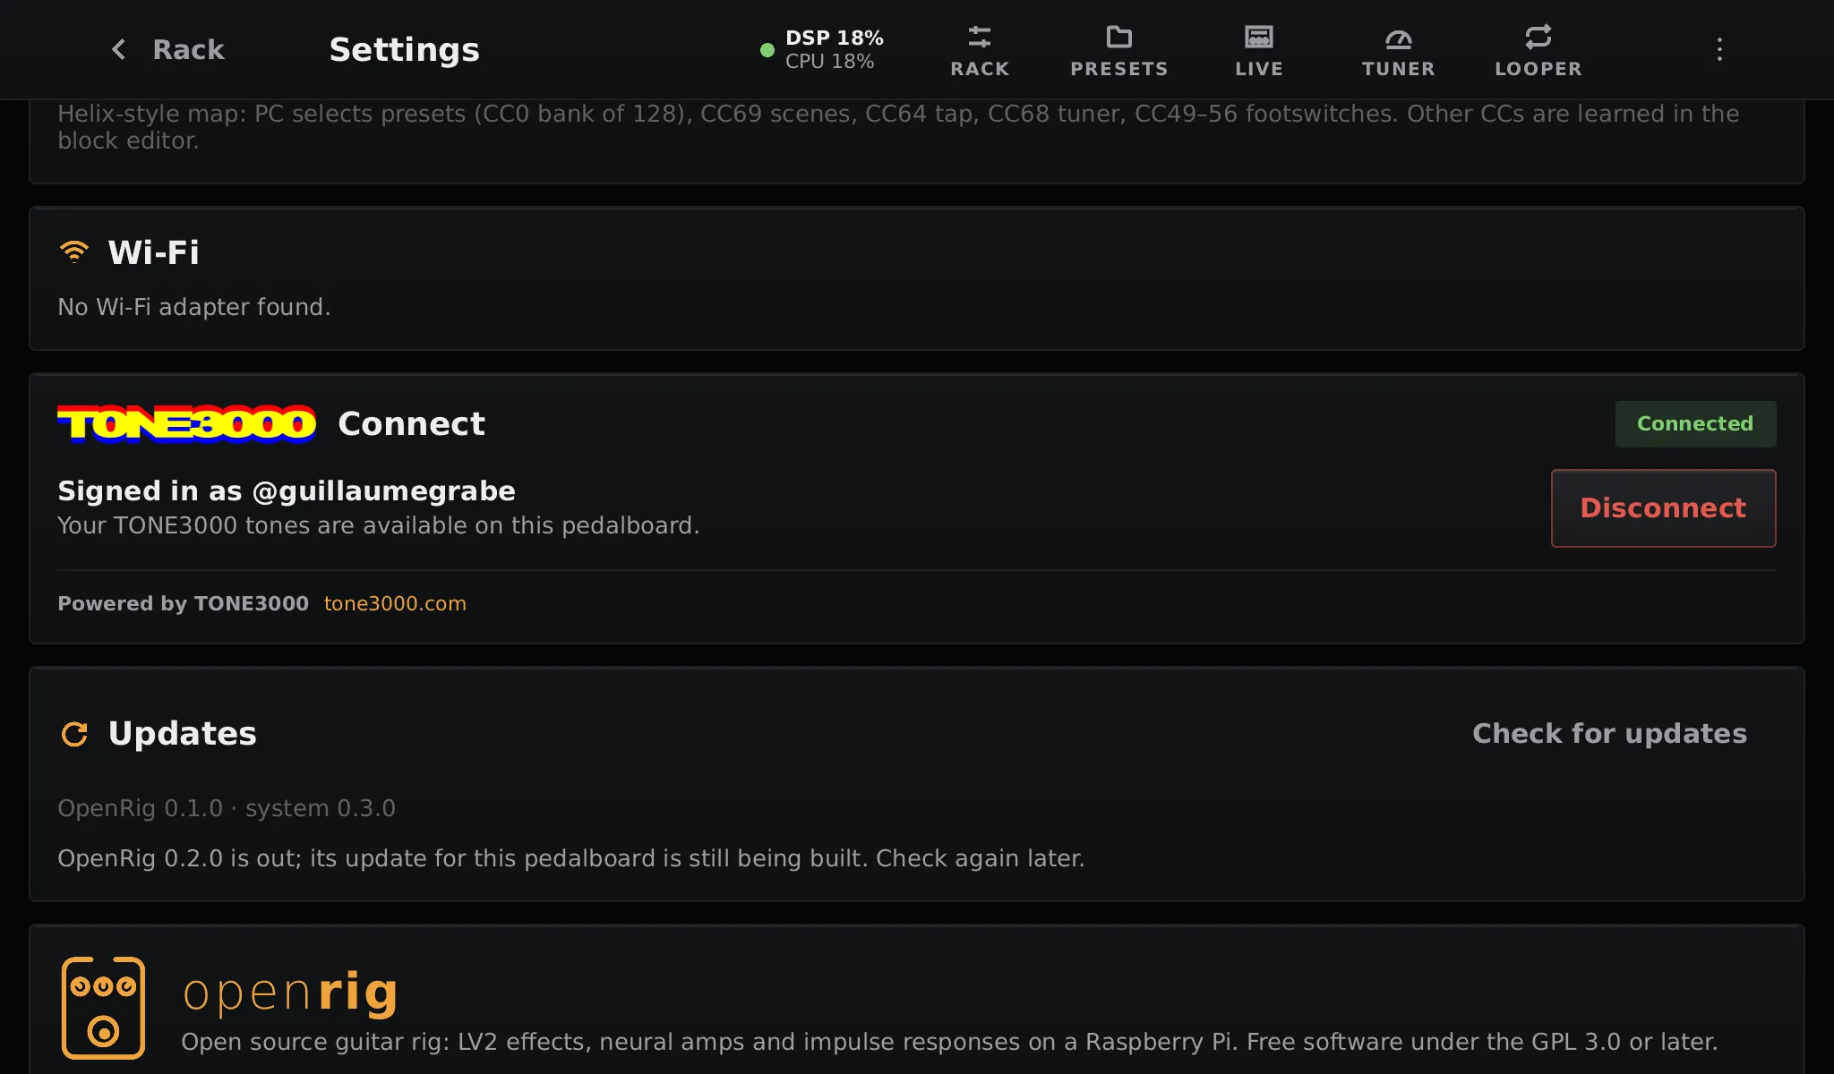Image resolution: width=1834 pixels, height=1074 pixels.
Task: Click the Connect heading text
Action: click(411, 423)
